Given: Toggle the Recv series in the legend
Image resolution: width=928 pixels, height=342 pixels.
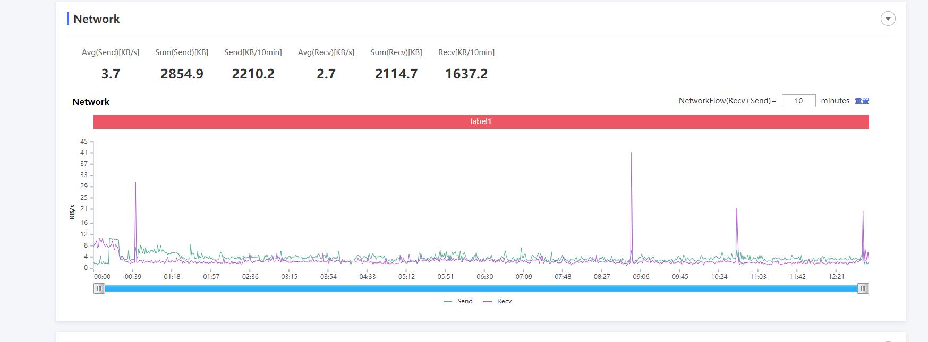Looking at the screenshot, I should click(x=497, y=301).
